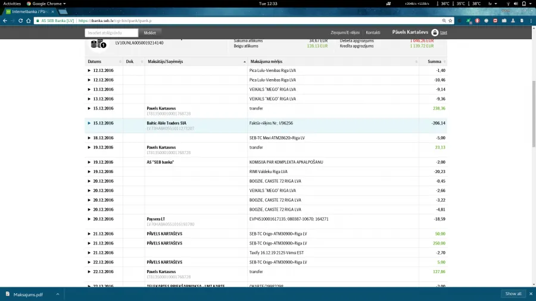
Task: Open the Maksajums.pdf downloaded file
Action: tap(28, 294)
